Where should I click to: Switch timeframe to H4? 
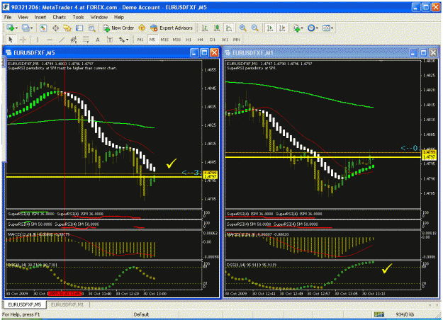(x=201, y=40)
